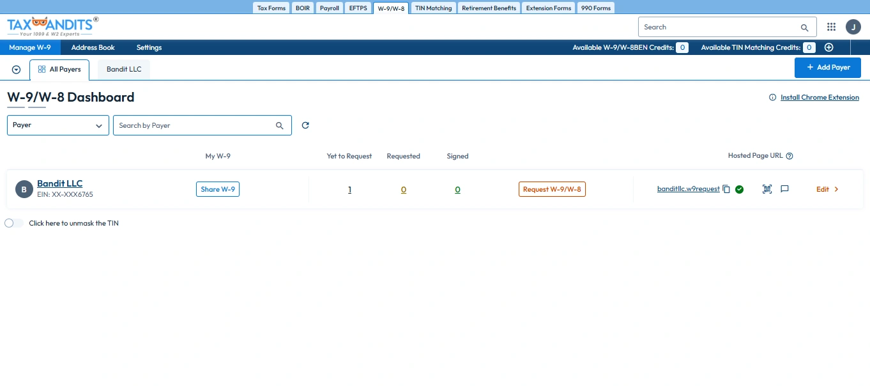Click the Hosted Page URL help icon
The width and height of the screenshot is (870, 386).
point(790,156)
